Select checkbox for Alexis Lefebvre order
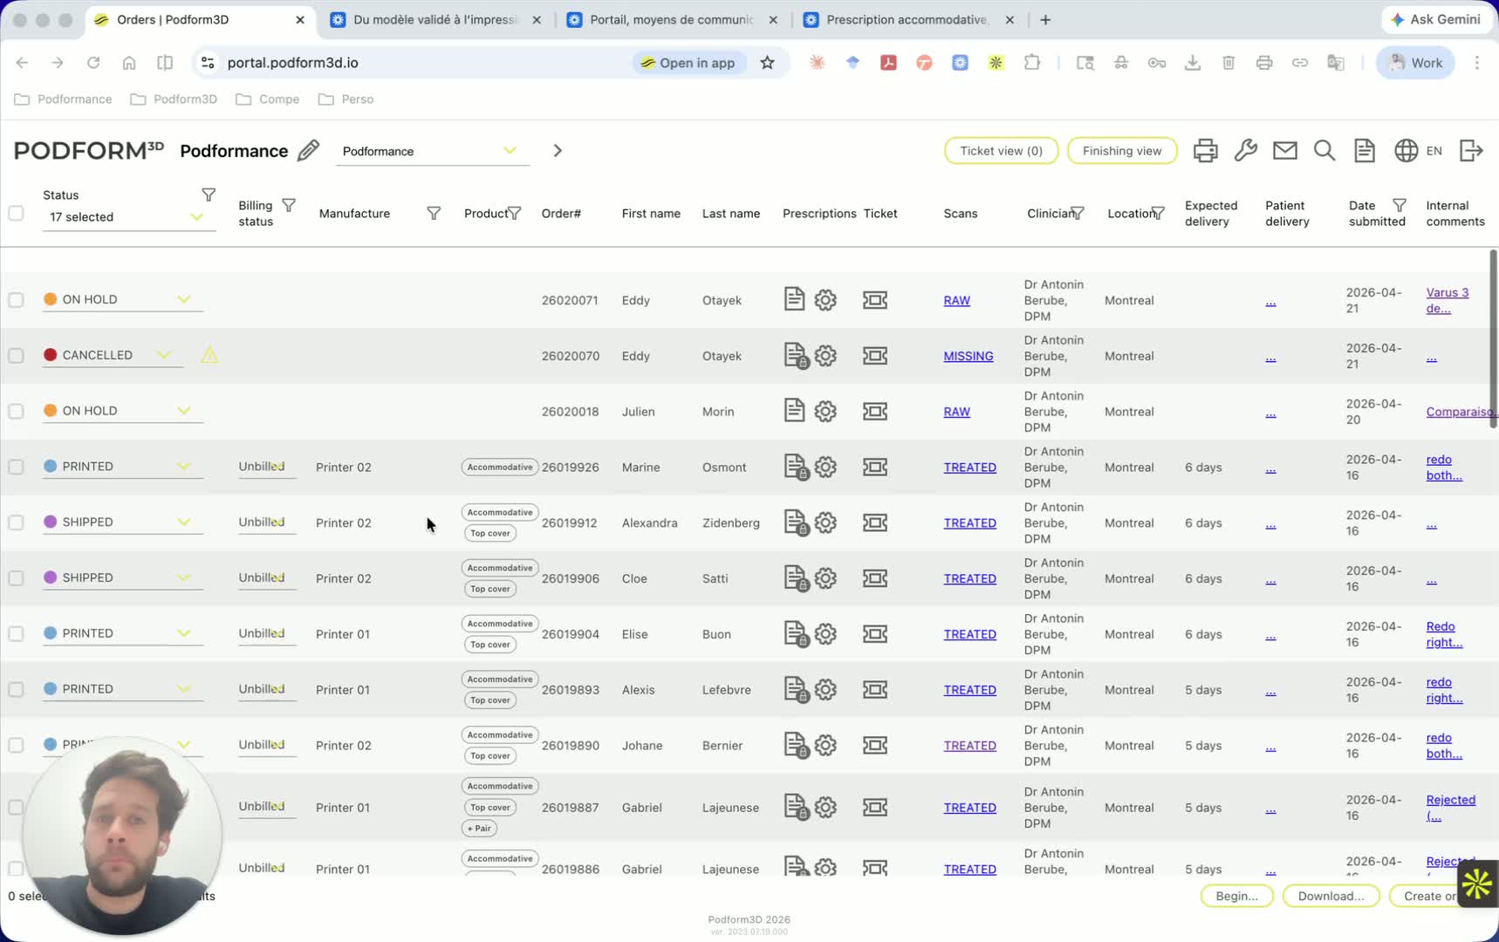Screen dimensions: 1499x942 click(16, 690)
